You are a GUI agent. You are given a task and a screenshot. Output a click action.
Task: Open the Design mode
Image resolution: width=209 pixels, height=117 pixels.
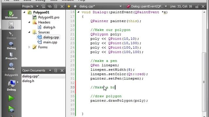(x=11, y=35)
